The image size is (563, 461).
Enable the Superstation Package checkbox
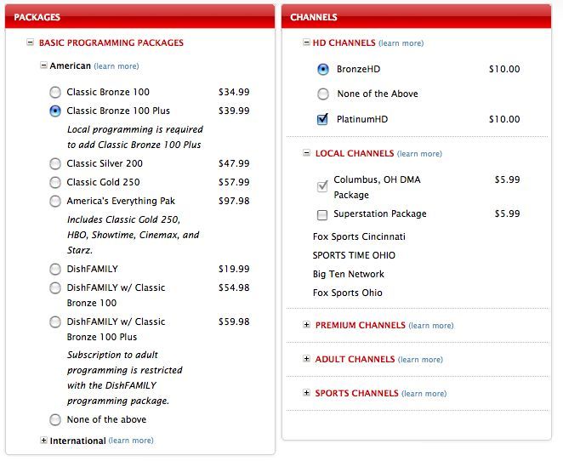[322, 215]
